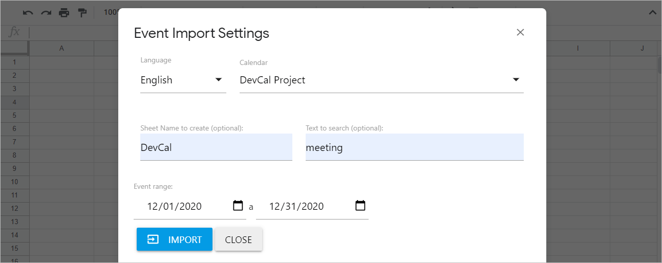The image size is (662, 263).
Task: Click the IMPORT button
Action: (x=175, y=239)
